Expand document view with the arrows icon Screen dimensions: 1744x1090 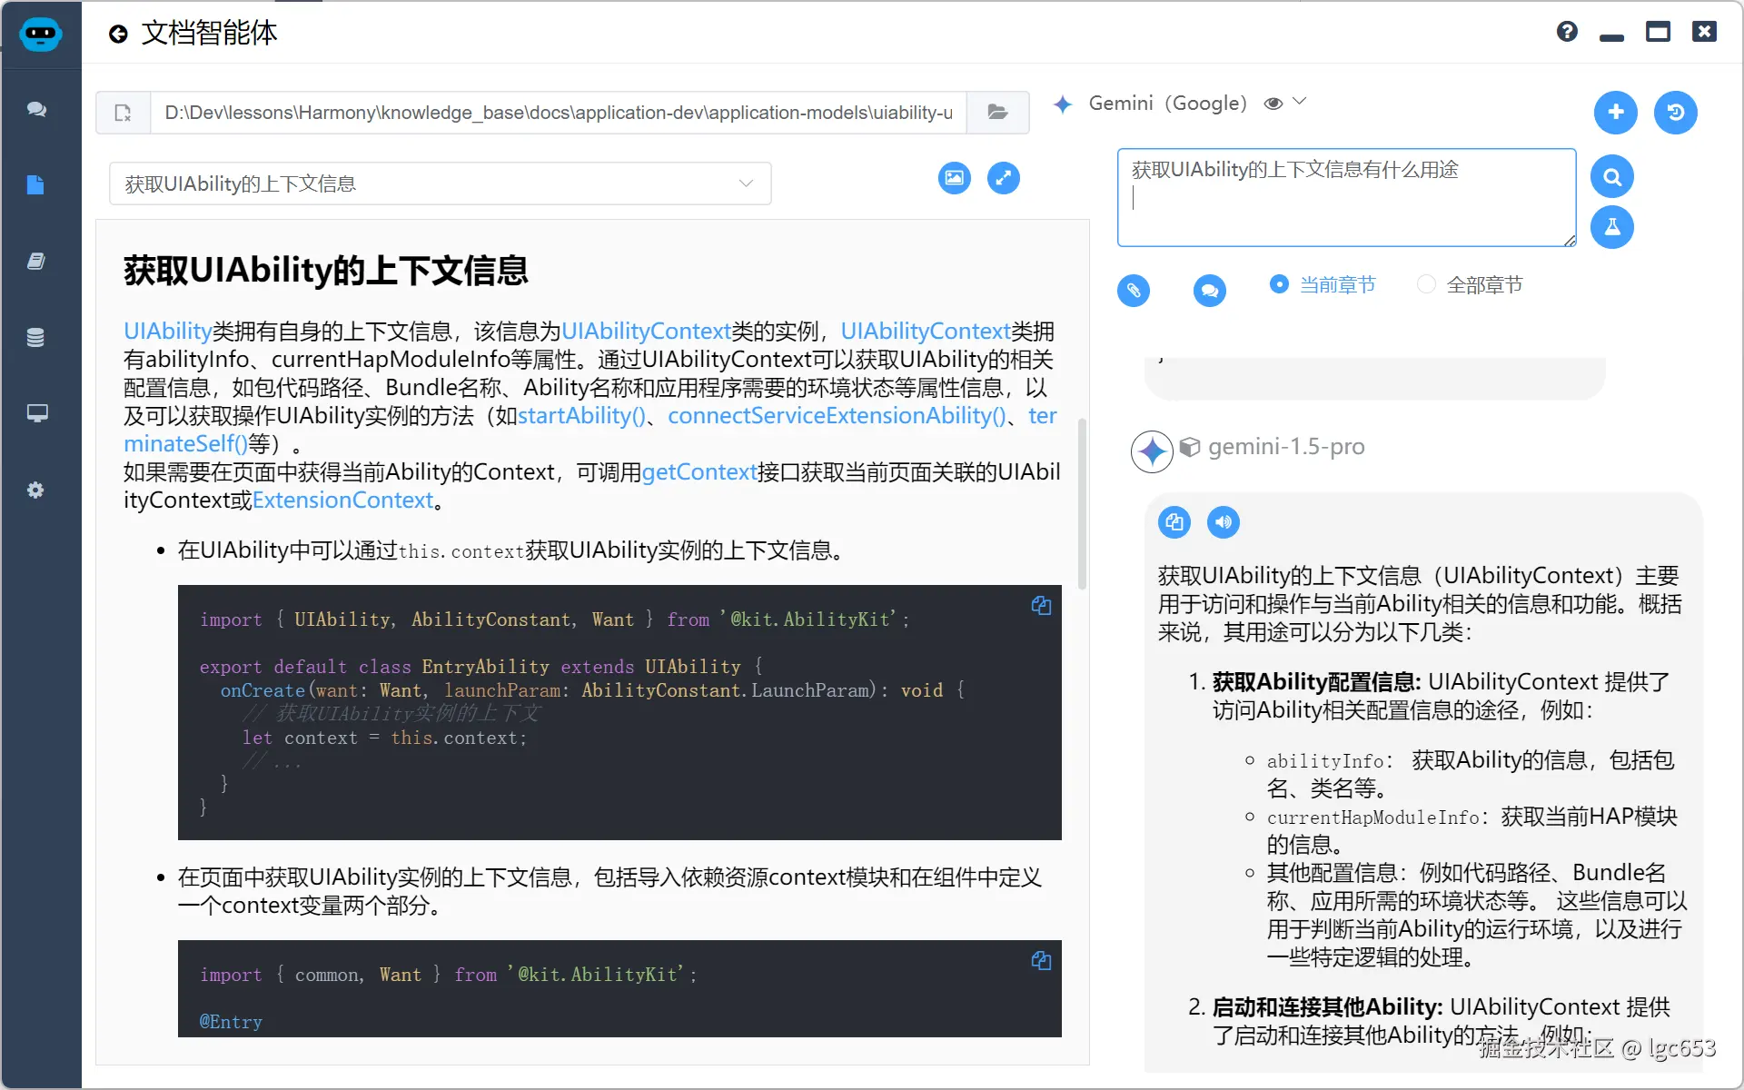pyautogui.click(x=1003, y=178)
